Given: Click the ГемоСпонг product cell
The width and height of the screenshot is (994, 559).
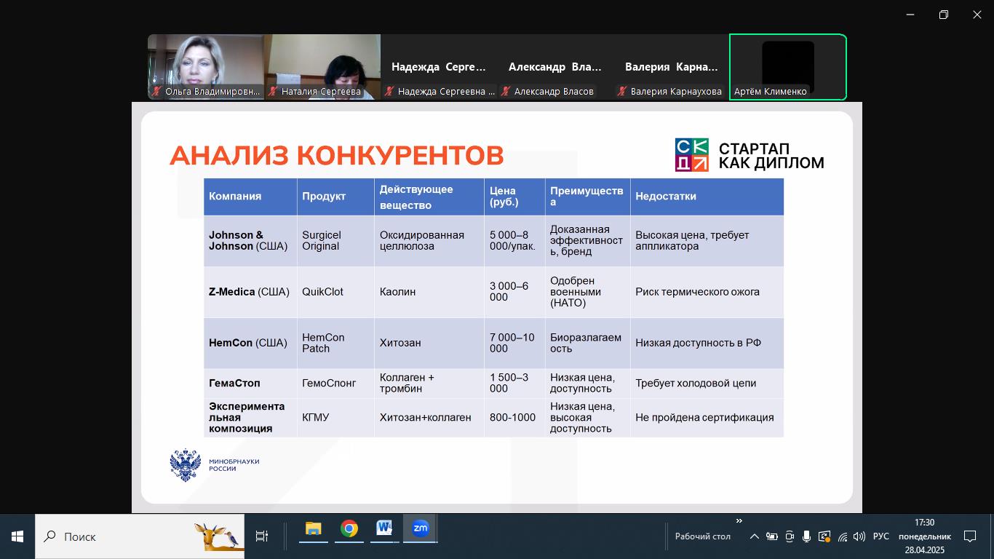Looking at the screenshot, I should [335, 383].
